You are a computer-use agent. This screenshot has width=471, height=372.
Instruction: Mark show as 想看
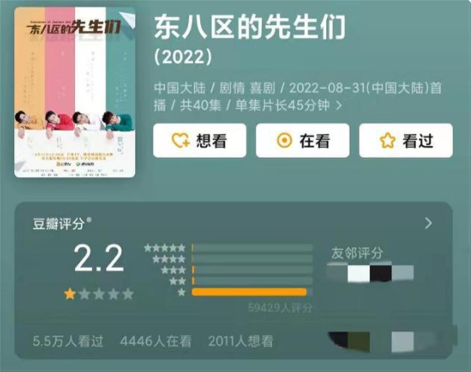[199, 140]
